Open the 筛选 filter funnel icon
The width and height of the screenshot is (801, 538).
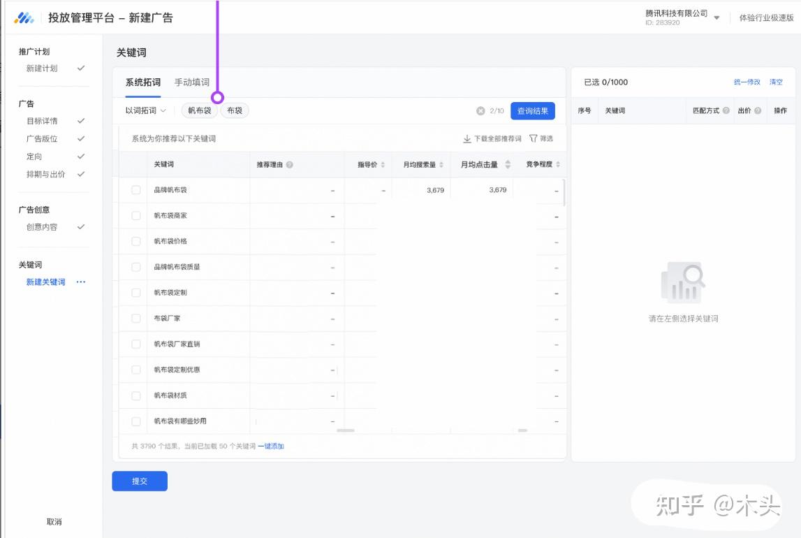coord(534,139)
